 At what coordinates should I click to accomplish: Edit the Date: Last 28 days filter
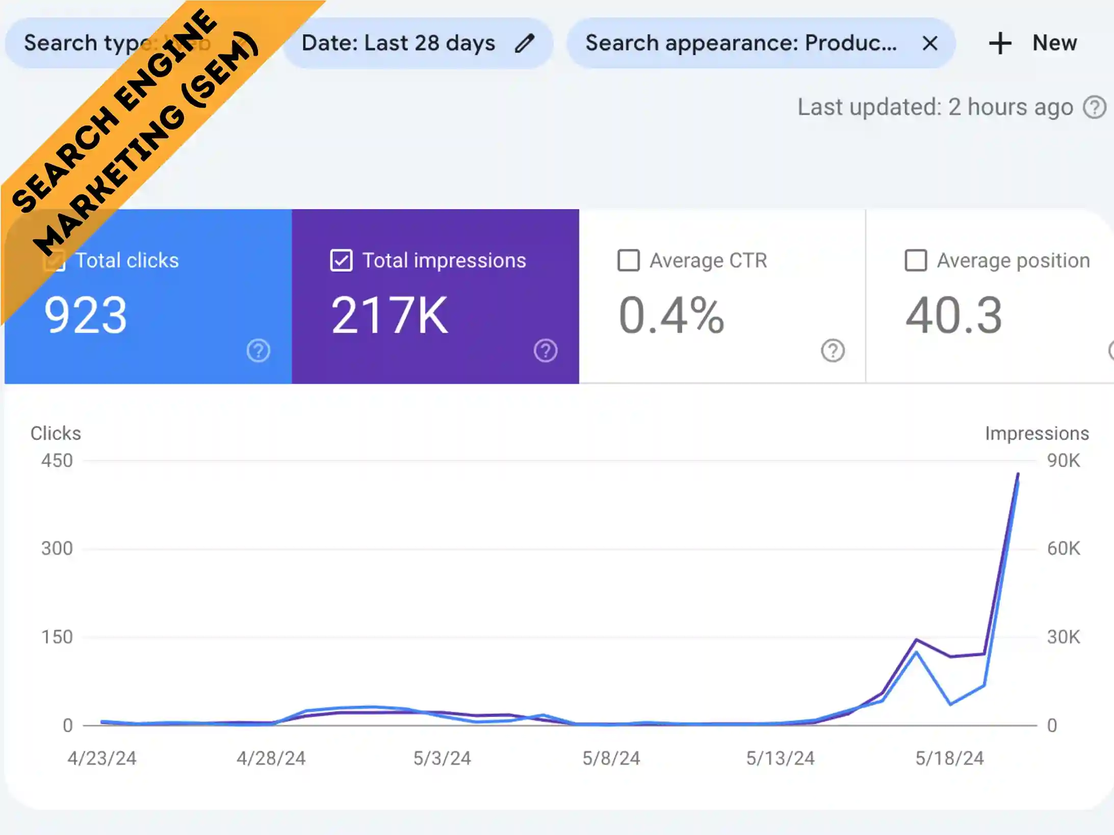pos(524,43)
